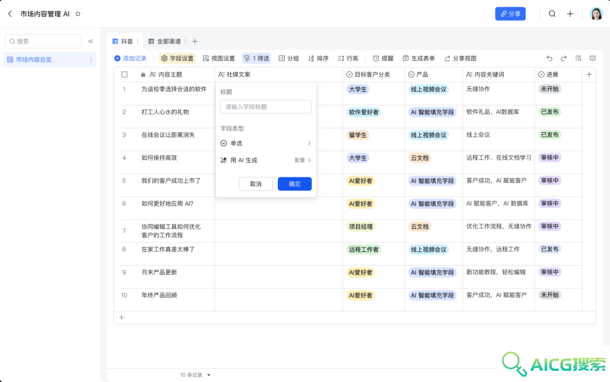
Task: Star the 市场内容管理 AI document
Action: tap(78, 14)
